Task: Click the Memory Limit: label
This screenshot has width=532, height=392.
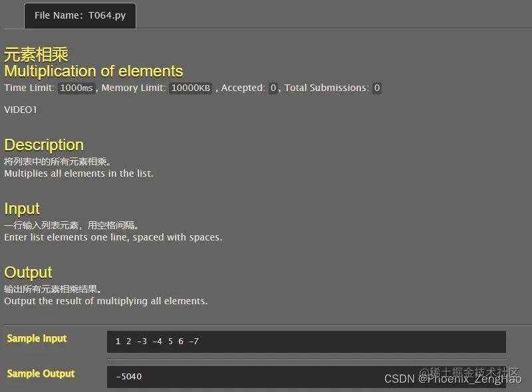Action: pyautogui.click(x=134, y=88)
